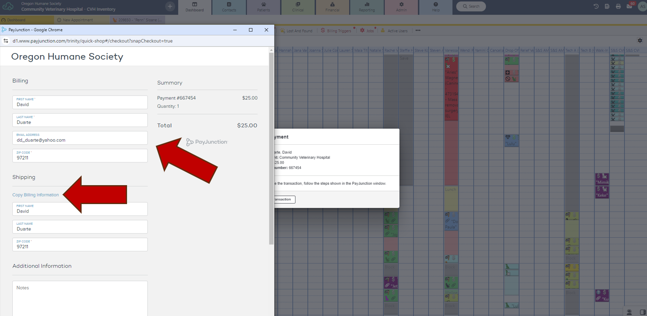647x316 pixels.
Task: Click the Oregon Humane Society page heading
Action: (67, 56)
